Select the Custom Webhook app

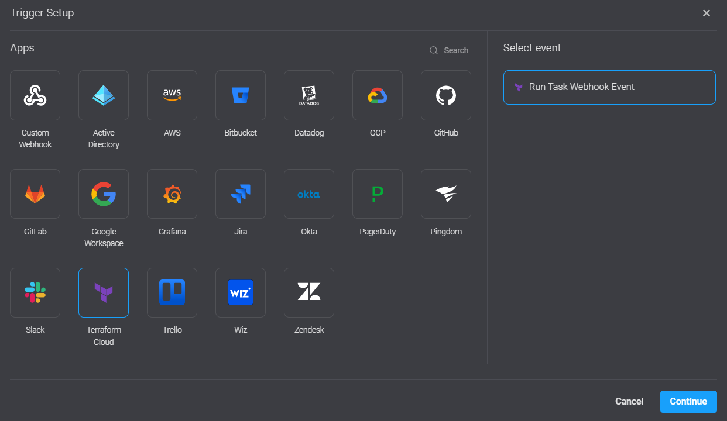tap(35, 95)
